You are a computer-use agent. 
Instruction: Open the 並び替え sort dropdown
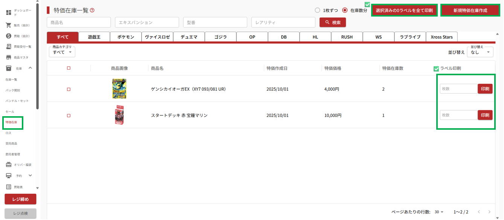tap(480, 52)
